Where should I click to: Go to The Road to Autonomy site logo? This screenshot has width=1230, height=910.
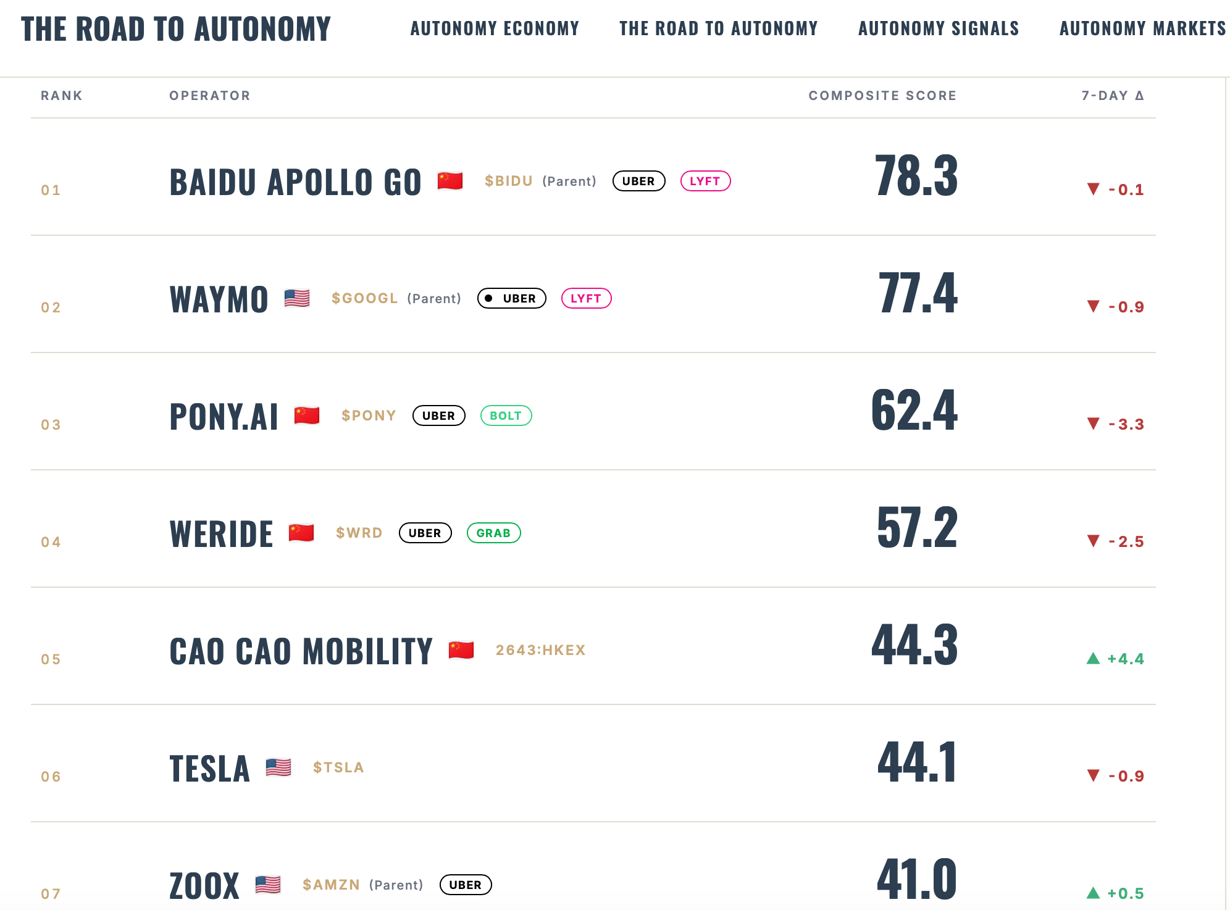176,29
